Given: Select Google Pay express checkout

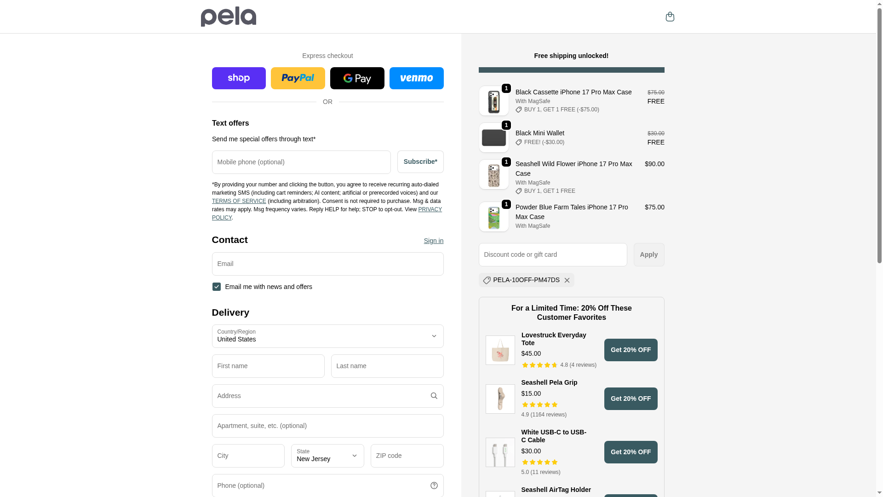Looking at the screenshot, I should point(357,78).
